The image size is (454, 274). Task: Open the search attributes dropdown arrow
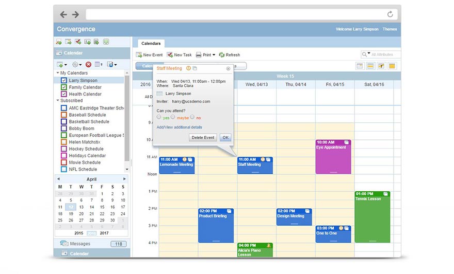point(369,53)
